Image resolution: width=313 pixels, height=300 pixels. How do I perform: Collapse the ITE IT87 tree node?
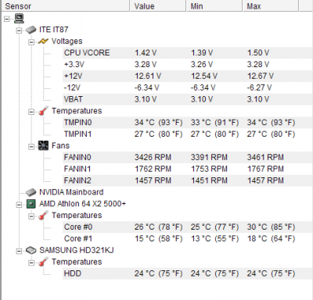[19, 30]
